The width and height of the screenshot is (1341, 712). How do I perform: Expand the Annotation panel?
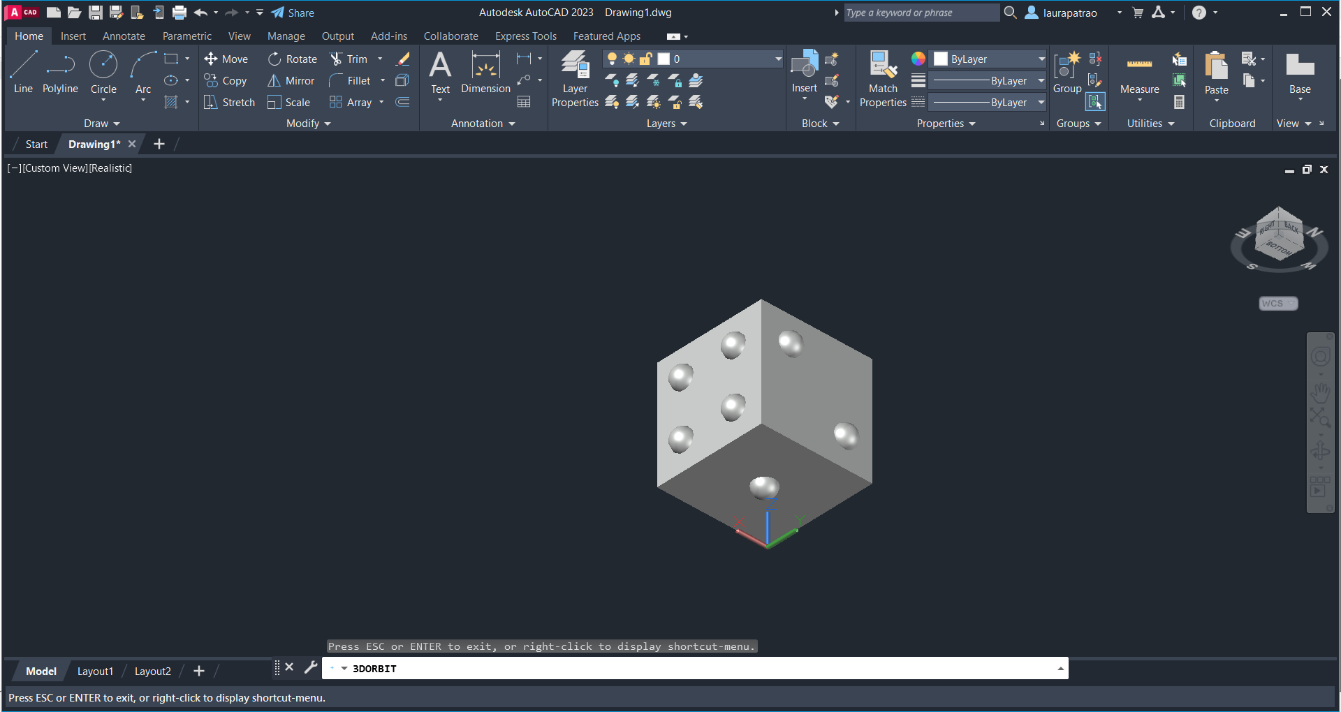[483, 124]
